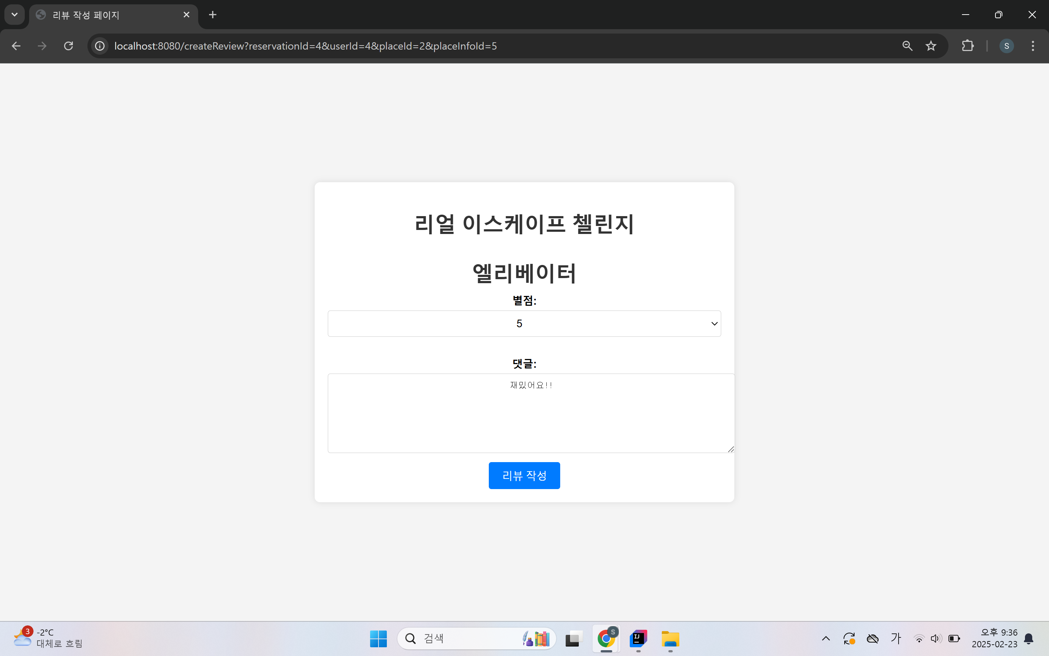Open File Explorer from the taskbar

tap(670, 638)
